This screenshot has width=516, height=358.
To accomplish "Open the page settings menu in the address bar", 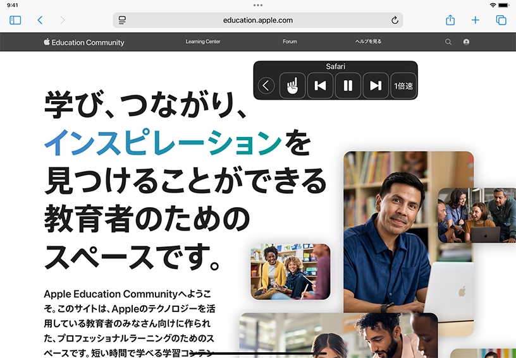I will (123, 20).
